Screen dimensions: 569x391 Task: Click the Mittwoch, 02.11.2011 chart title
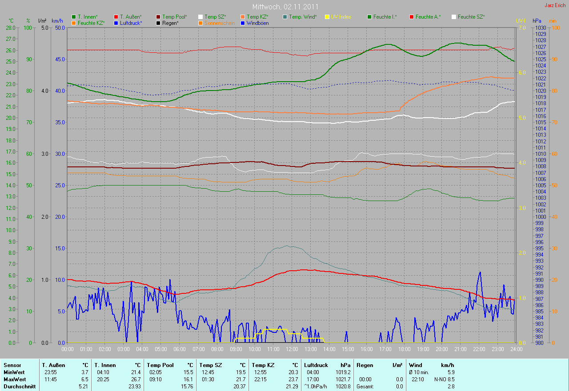284,7
